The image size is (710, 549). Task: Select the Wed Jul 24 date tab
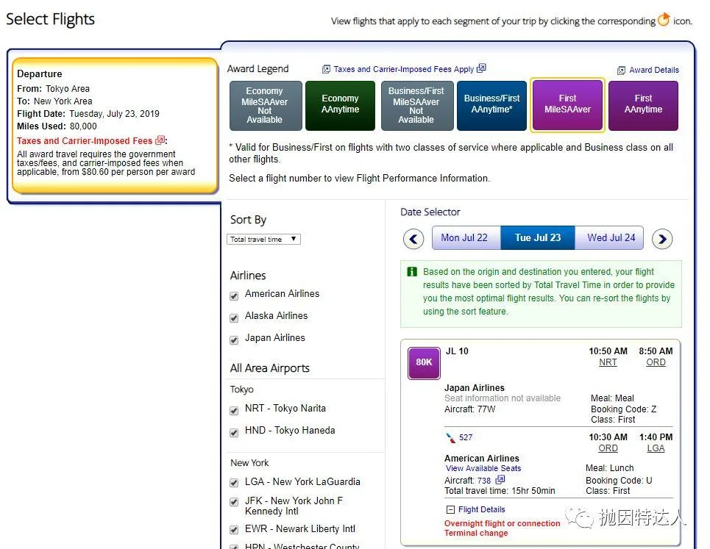(609, 238)
